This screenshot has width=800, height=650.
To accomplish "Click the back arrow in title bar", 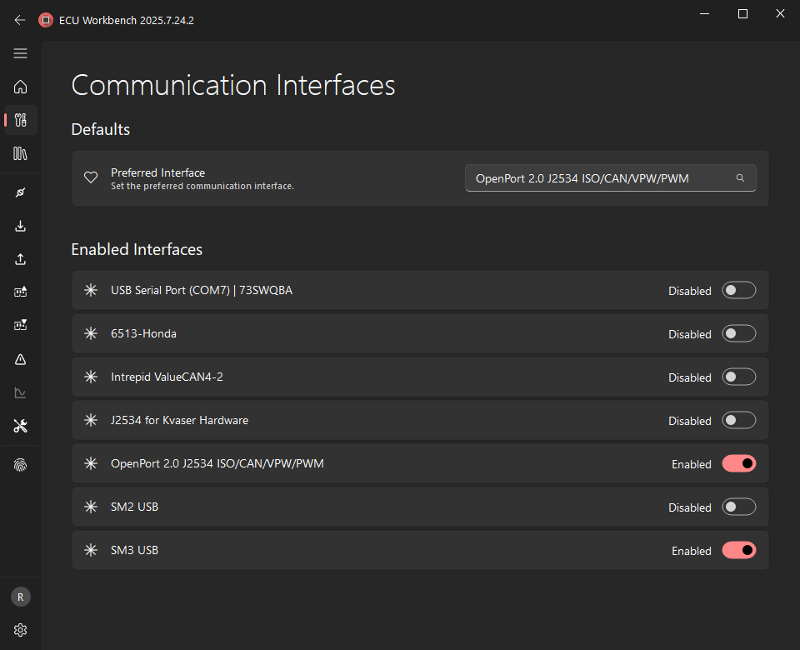I will [20, 20].
